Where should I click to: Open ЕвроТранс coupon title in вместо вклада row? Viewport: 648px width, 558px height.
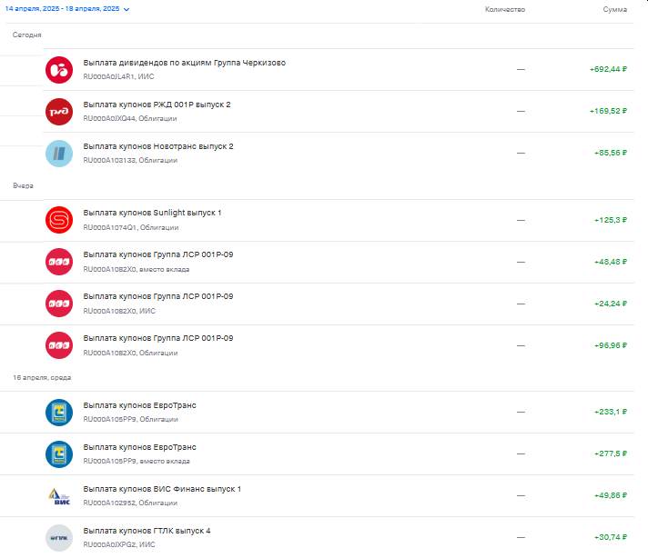tap(139, 447)
